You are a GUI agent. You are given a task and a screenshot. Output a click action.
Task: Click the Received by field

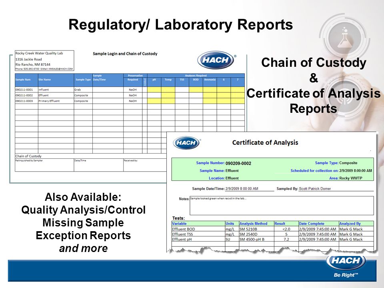145,165
